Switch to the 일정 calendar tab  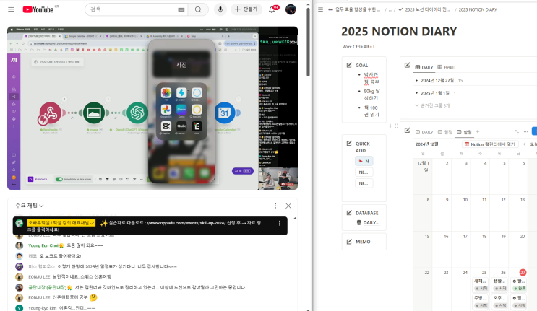pos(445,132)
